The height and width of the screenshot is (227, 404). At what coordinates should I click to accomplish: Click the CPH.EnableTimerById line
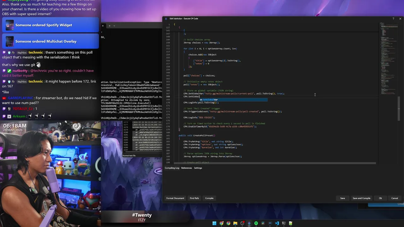[x=220, y=126]
